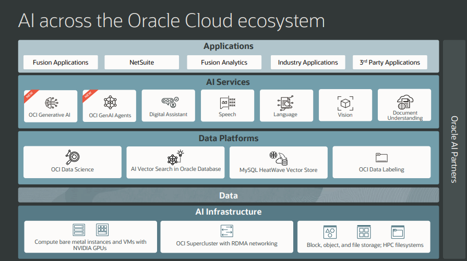
Task: Click the Document Understanding cloud icon
Action: pos(405,102)
